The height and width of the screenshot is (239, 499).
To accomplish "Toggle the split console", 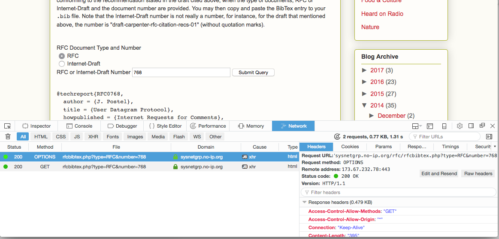I will 429,126.
